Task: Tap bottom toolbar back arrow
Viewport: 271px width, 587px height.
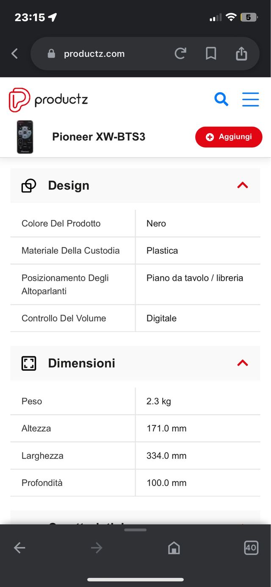Action: click(x=19, y=548)
